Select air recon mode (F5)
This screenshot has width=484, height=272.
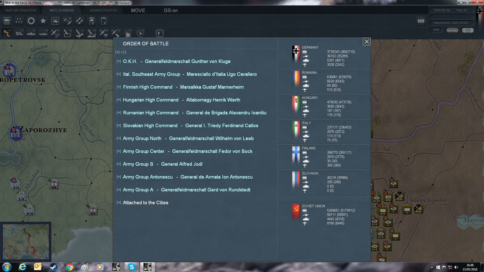click(55, 33)
